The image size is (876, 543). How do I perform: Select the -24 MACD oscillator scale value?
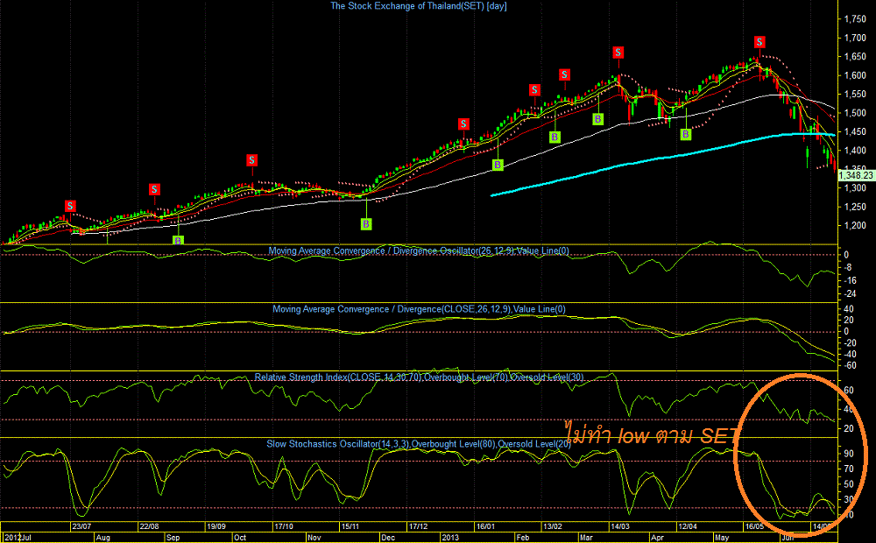pyautogui.click(x=849, y=294)
